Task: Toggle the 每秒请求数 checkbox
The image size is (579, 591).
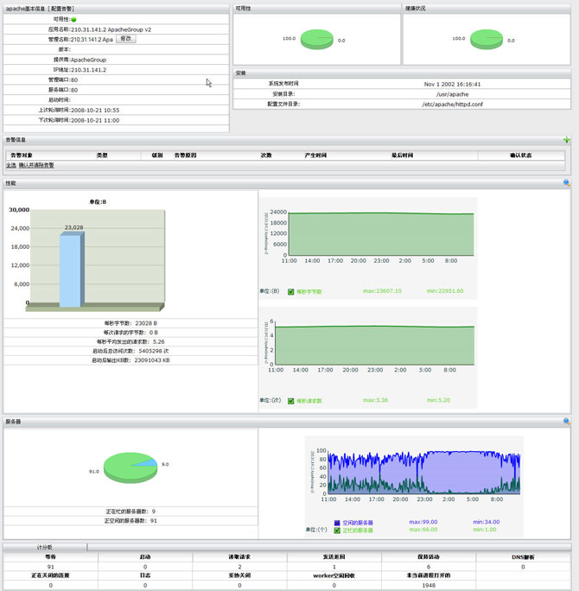Action: [x=291, y=401]
